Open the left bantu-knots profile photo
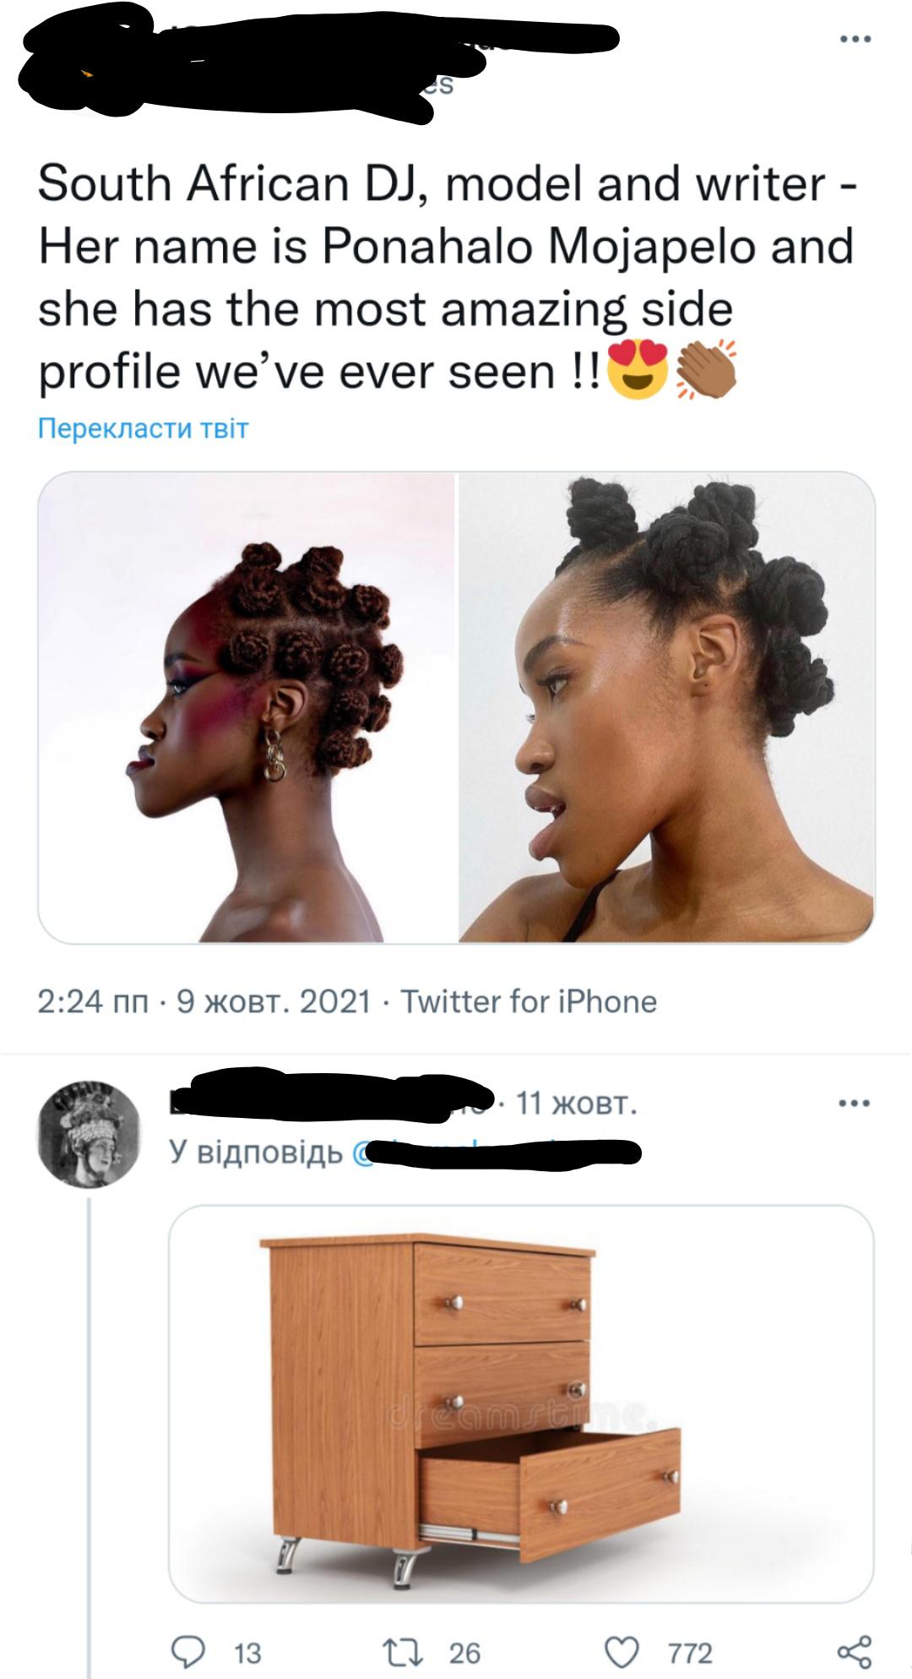 point(247,707)
